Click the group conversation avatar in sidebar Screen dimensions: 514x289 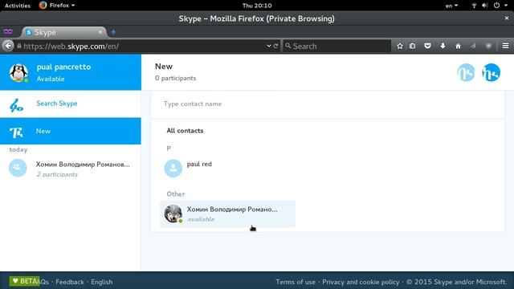coord(18,168)
